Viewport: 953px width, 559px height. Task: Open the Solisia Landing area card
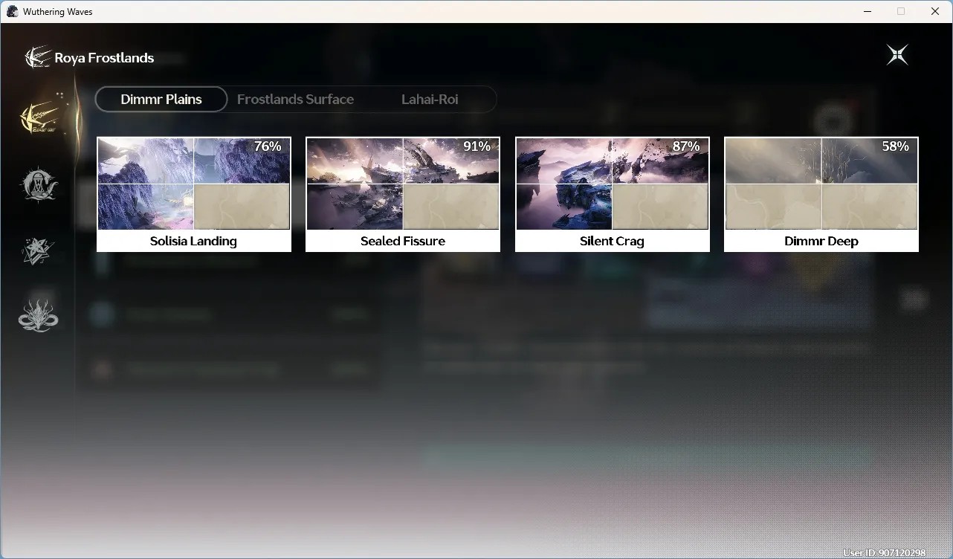pos(194,195)
